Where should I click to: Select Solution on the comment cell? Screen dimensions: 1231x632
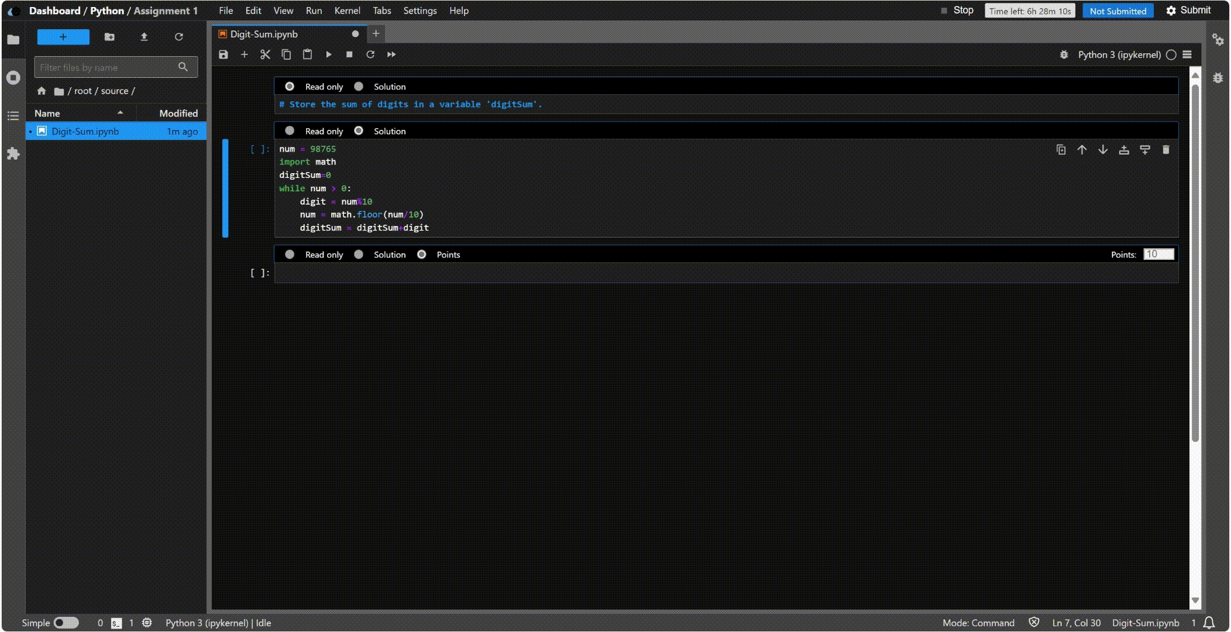pyautogui.click(x=359, y=87)
